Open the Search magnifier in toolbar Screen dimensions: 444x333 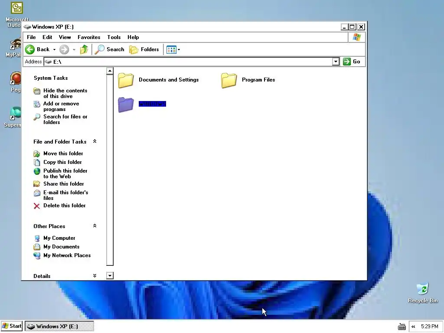[99, 49]
